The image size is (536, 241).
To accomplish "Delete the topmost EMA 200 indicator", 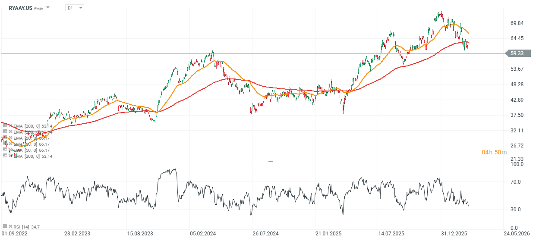I will point(10,125).
